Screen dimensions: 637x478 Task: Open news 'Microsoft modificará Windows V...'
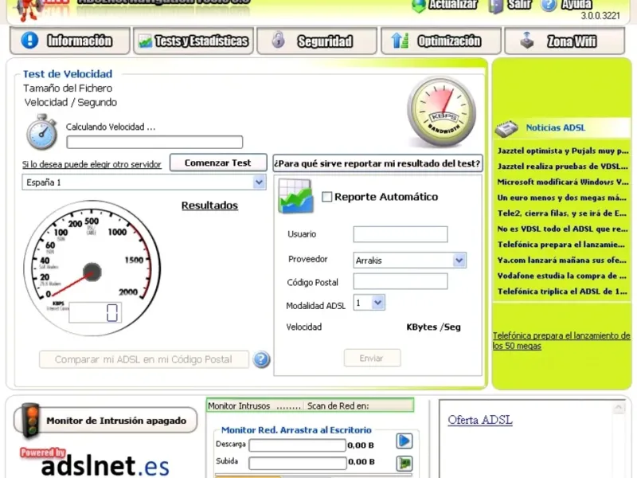coord(562,182)
